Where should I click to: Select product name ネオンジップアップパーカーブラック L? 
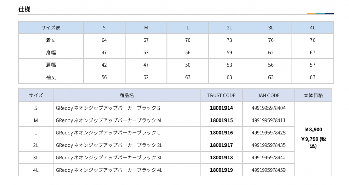[108, 133]
